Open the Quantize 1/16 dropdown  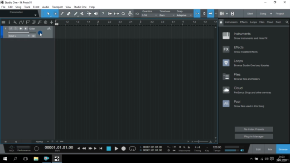coord(149,15)
